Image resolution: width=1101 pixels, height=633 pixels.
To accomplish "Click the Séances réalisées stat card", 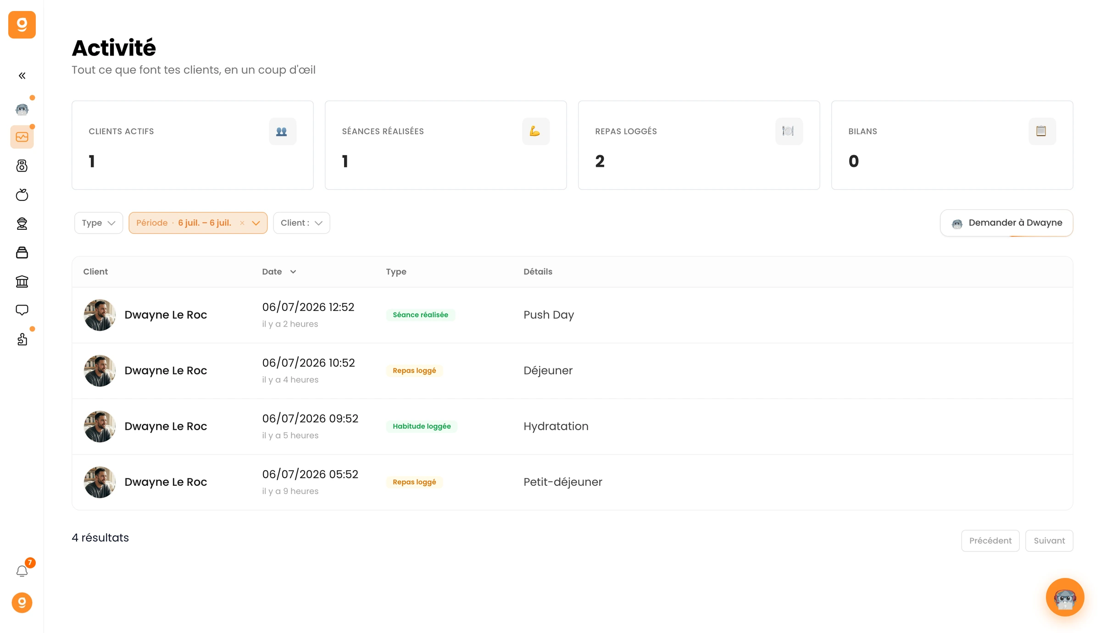I will pos(446,145).
